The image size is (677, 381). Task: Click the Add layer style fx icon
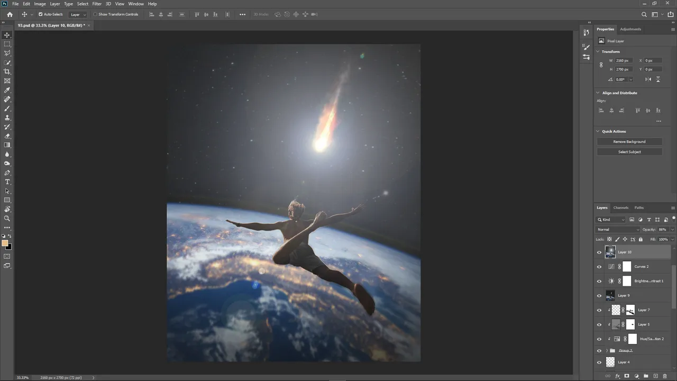pos(617,376)
